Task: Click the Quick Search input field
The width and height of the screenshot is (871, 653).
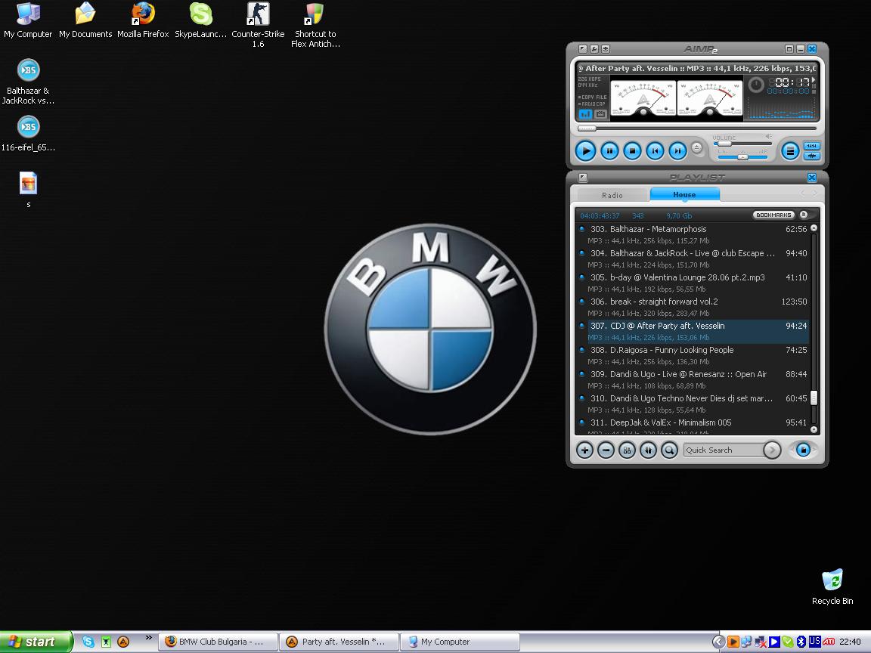Action: point(723,450)
